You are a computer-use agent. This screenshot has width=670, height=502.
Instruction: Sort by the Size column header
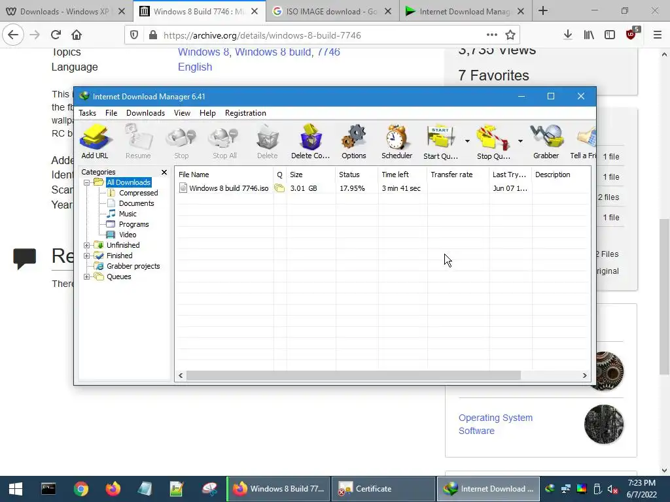(x=311, y=175)
